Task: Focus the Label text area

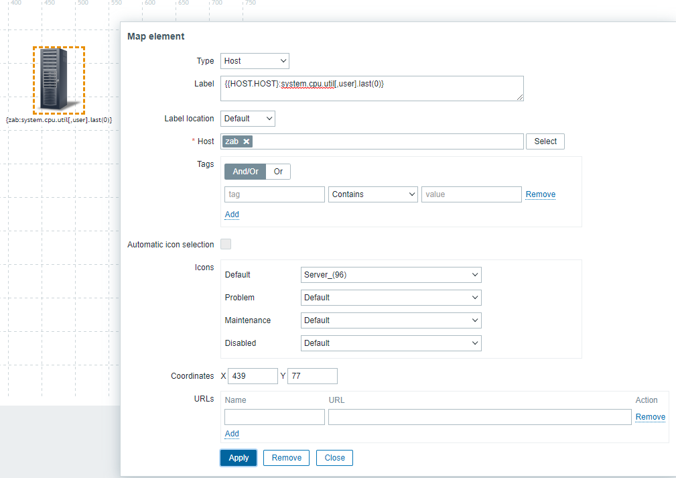Action: pyautogui.click(x=372, y=88)
